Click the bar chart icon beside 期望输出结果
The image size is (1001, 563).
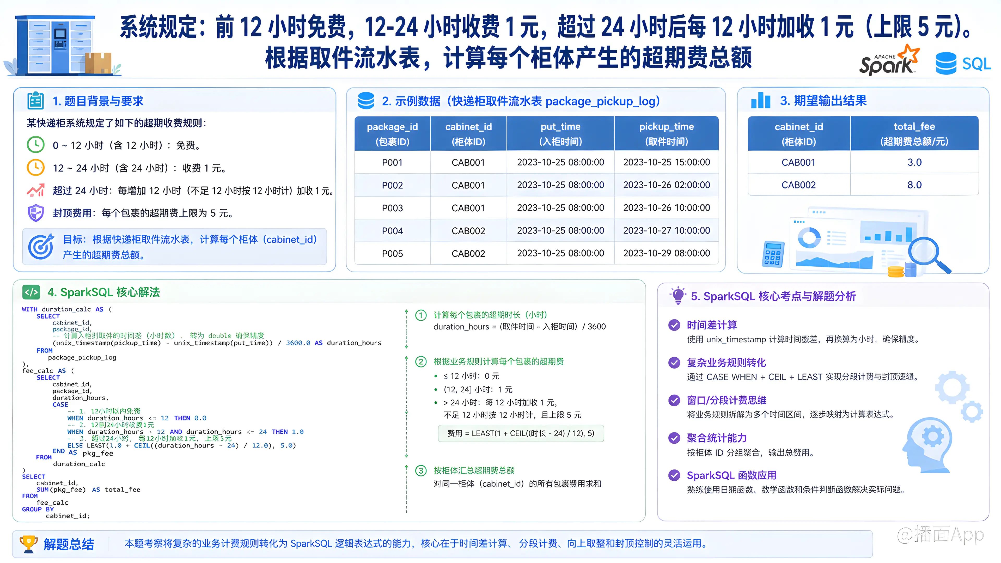[760, 100]
